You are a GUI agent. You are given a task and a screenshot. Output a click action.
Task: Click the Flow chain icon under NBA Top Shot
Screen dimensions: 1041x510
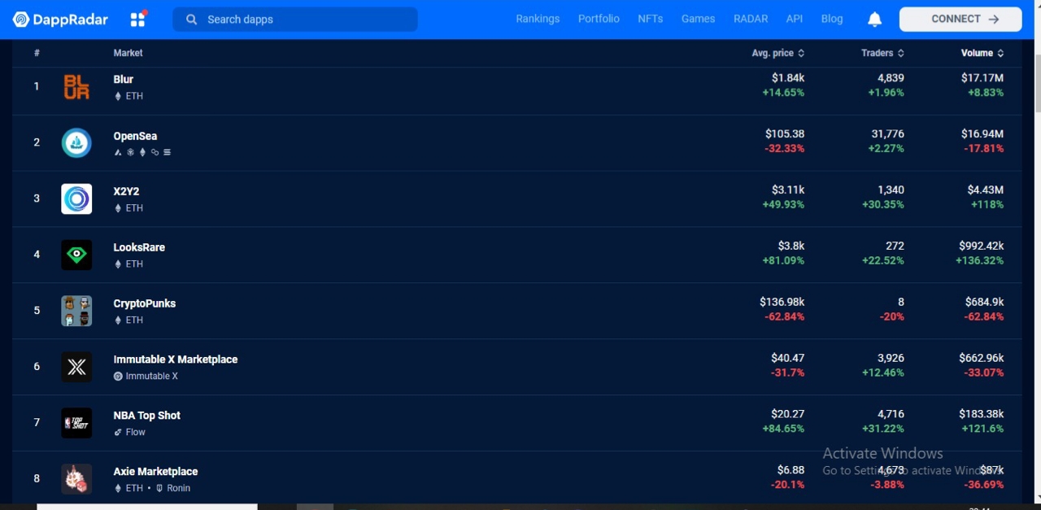coord(118,433)
